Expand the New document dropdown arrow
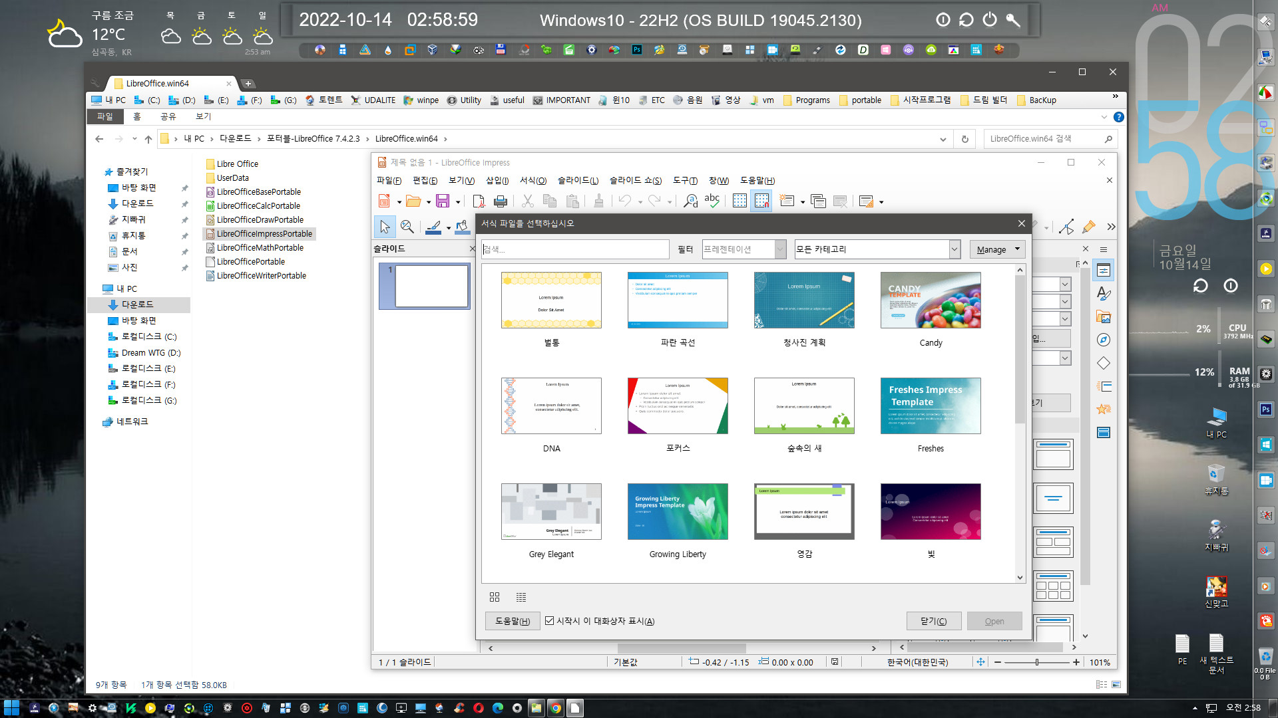The width and height of the screenshot is (1278, 718). pyautogui.click(x=399, y=201)
